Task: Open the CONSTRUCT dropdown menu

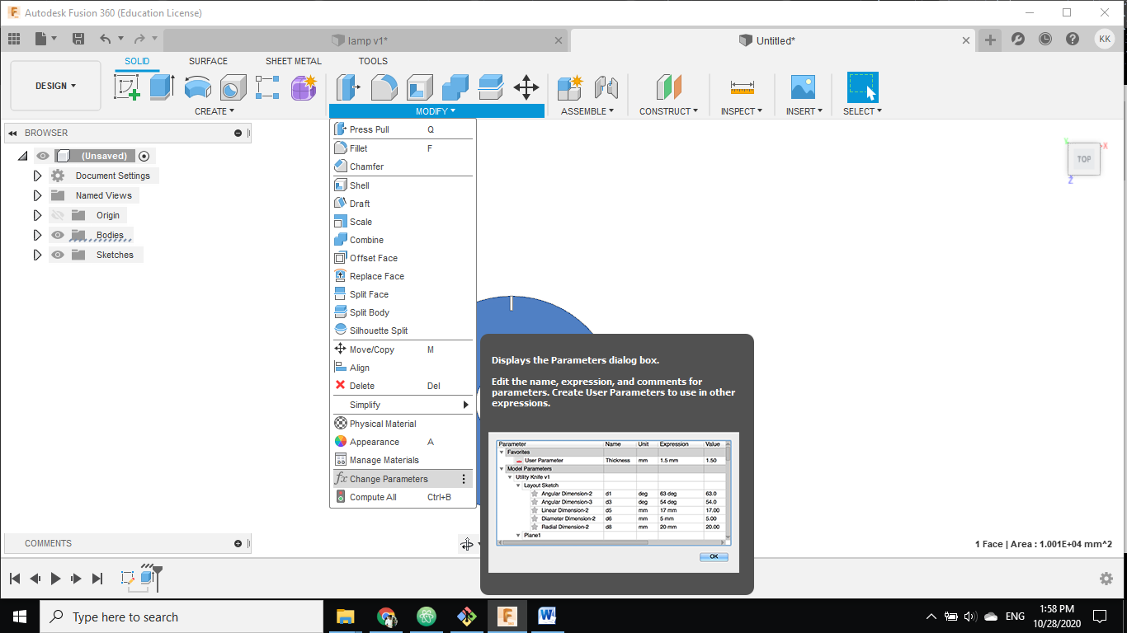Action: pos(668,111)
